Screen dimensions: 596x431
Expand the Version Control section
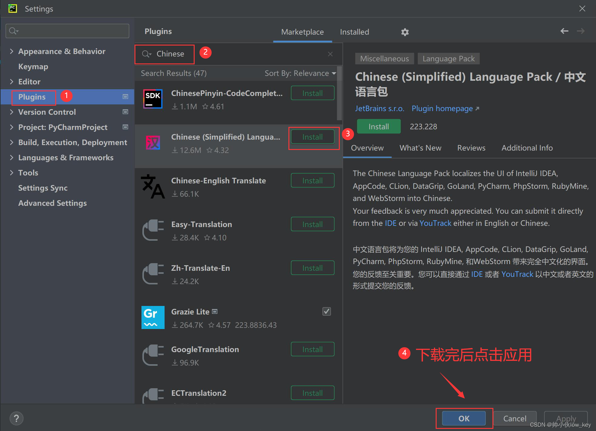pyautogui.click(x=10, y=112)
